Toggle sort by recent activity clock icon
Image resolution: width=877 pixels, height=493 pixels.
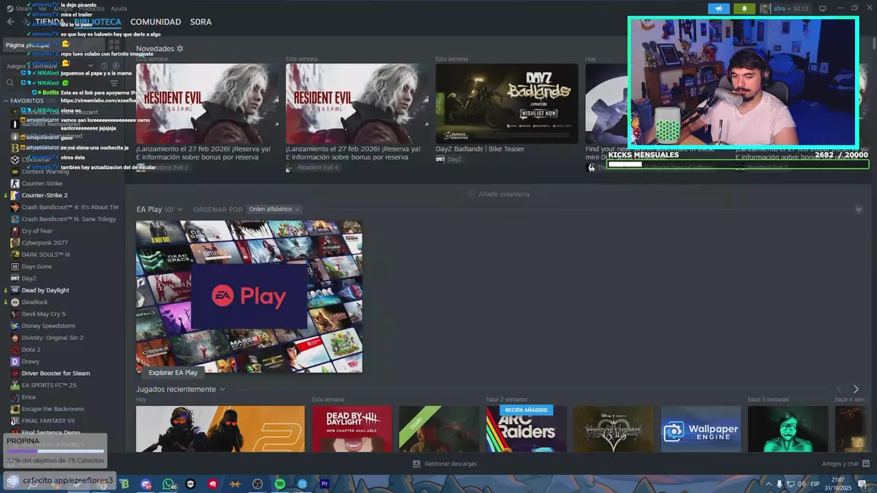pos(105,66)
